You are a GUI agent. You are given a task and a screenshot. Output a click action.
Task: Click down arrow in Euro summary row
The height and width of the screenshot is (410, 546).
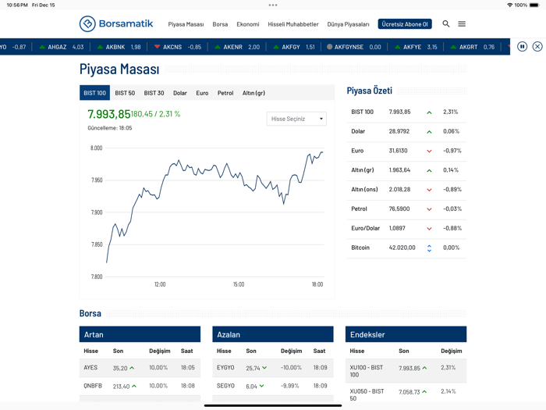tap(429, 151)
